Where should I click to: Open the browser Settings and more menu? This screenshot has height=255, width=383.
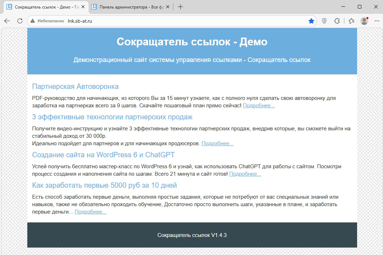[377, 21]
